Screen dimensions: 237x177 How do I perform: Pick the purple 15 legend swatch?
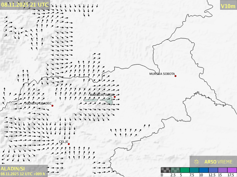tap(223, 170)
